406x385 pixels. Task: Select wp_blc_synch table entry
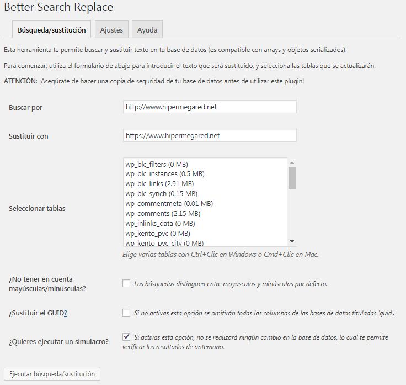click(x=161, y=194)
